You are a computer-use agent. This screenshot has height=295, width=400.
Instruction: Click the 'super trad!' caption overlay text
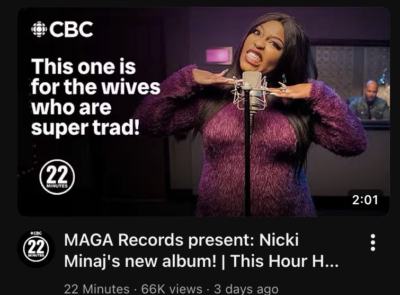click(85, 127)
